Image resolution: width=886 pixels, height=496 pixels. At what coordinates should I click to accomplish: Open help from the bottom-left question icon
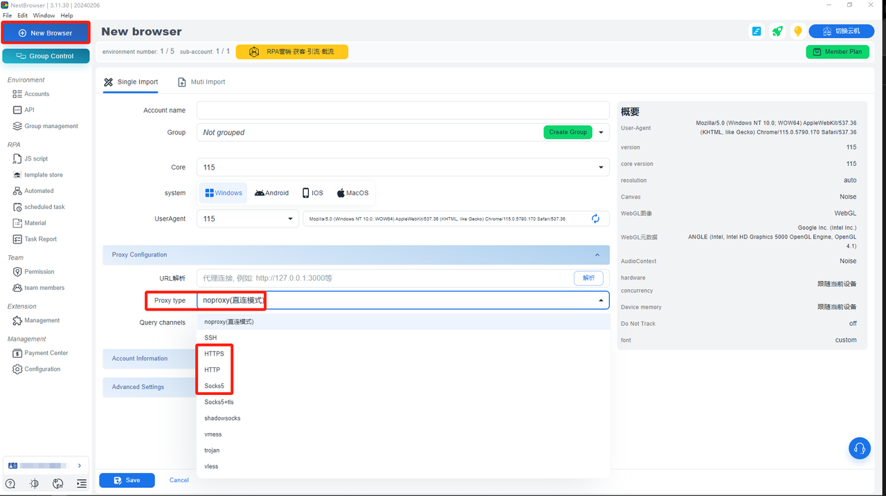(10, 484)
